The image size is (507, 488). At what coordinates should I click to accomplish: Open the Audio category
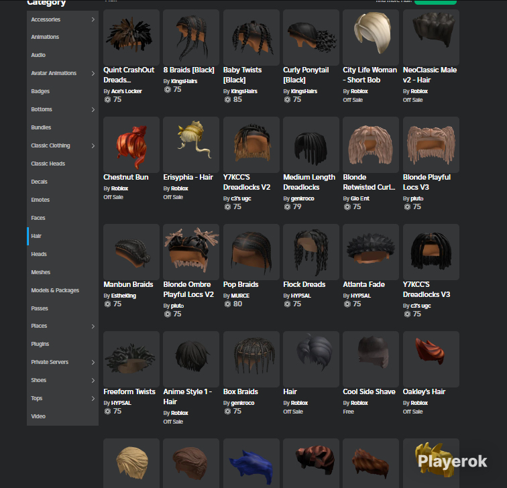point(38,55)
